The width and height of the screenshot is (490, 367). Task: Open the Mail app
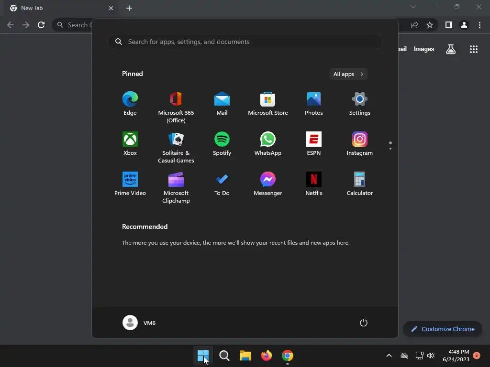click(x=222, y=104)
